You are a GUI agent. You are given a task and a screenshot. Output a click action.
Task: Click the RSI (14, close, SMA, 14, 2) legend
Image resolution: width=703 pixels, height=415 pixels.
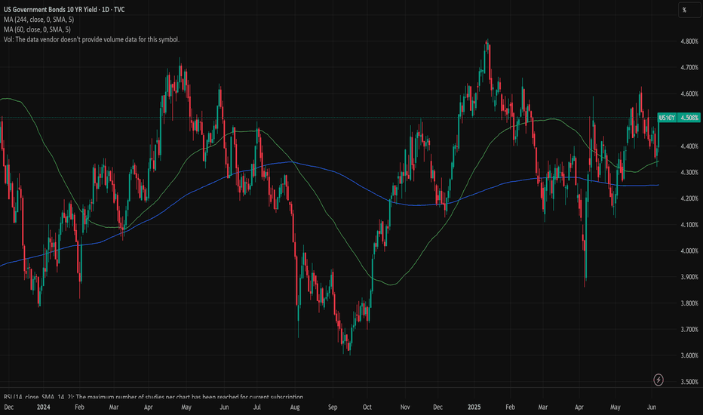click(153, 397)
